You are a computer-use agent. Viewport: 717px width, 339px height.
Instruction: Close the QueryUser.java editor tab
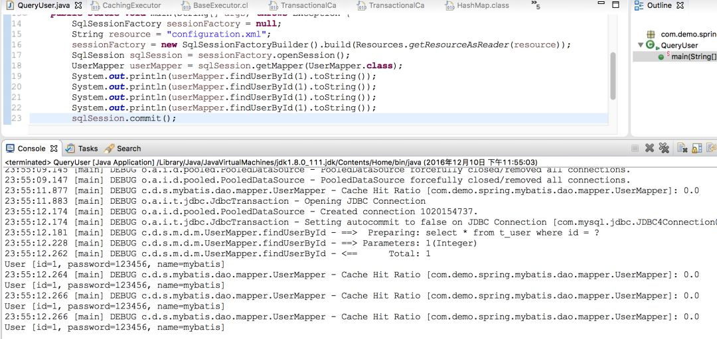[78, 5]
